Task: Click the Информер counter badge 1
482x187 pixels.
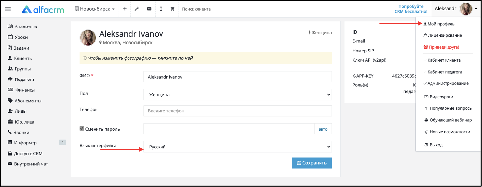Action: pos(63,142)
